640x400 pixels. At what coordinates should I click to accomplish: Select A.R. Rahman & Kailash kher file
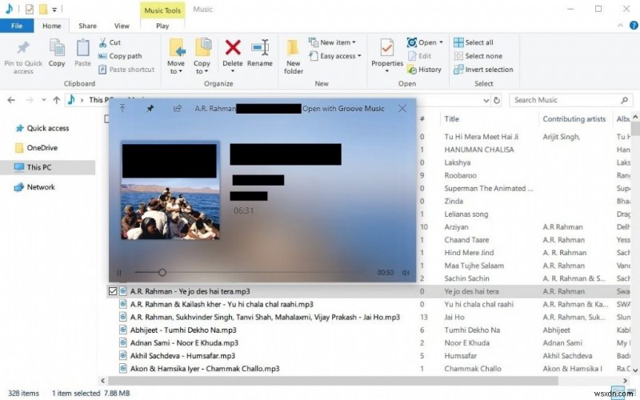coord(222,304)
